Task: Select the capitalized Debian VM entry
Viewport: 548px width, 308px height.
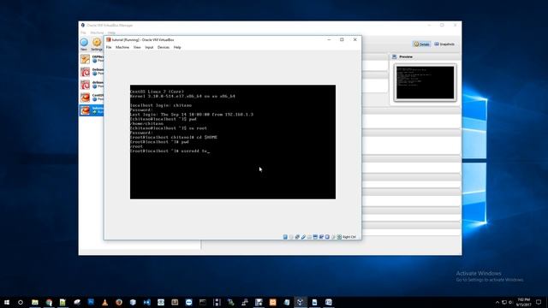Action: (92, 72)
